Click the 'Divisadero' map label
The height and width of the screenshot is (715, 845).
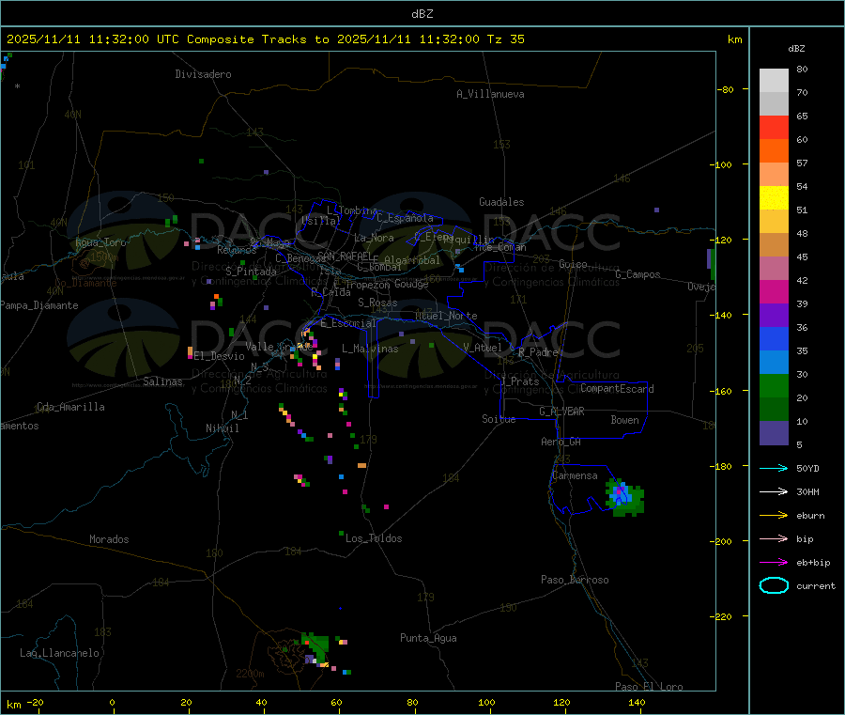[203, 74]
